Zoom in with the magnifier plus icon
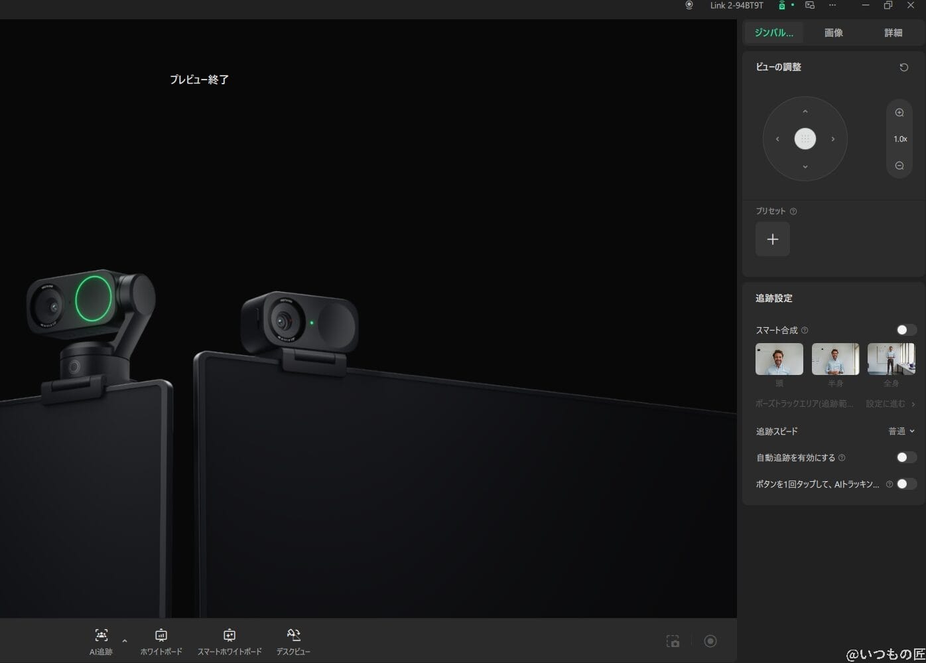This screenshot has height=663, width=926. point(899,113)
